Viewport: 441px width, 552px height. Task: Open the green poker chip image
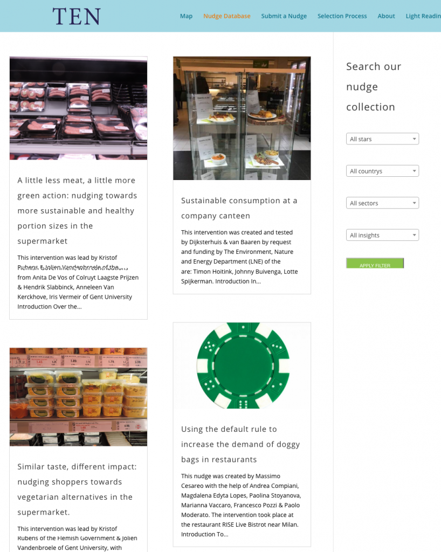pos(243,365)
